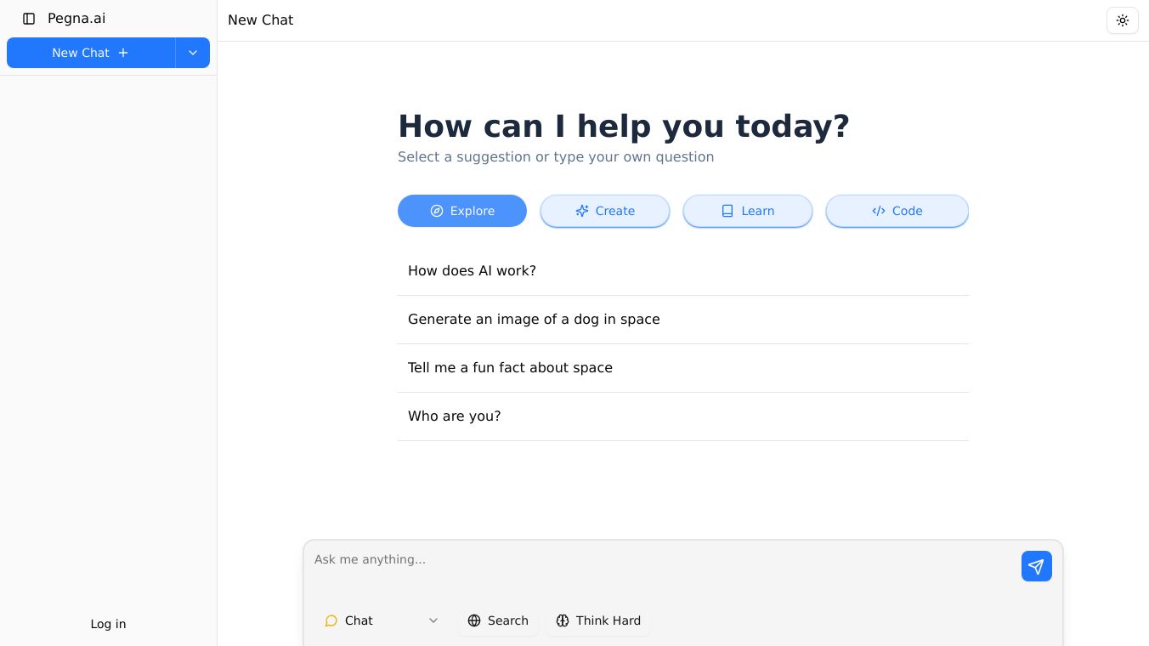Toggle the light/dark theme sun icon
The height and width of the screenshot is (646, 1149).
[x=1122, y=20]
